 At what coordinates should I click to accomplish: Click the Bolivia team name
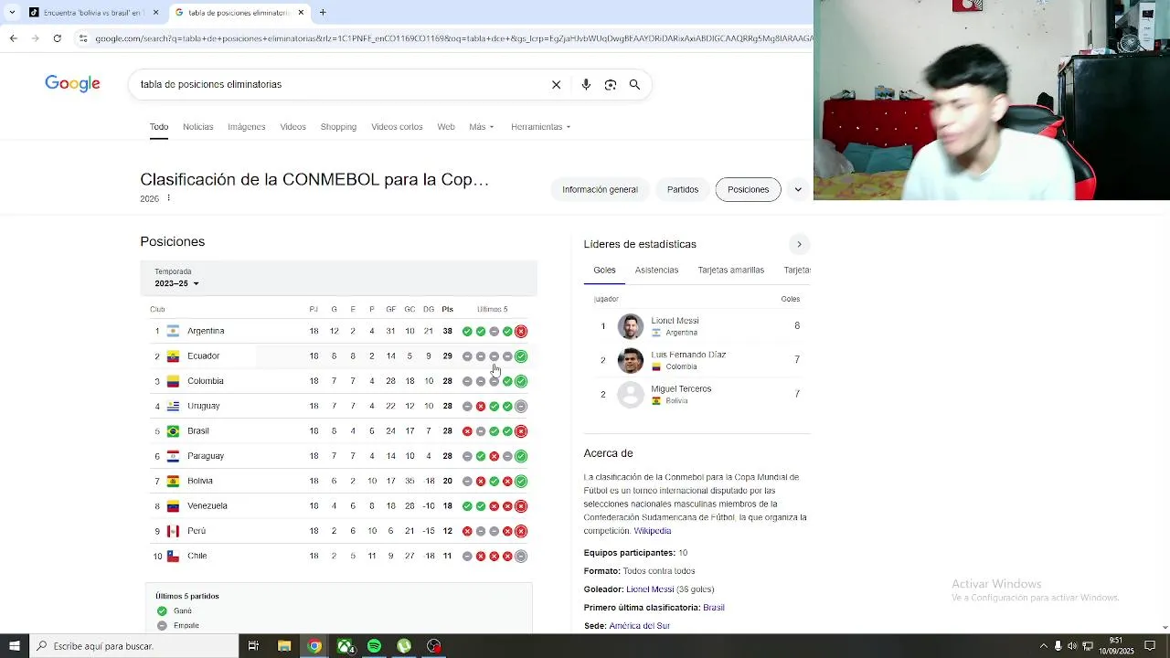(200, 481)
